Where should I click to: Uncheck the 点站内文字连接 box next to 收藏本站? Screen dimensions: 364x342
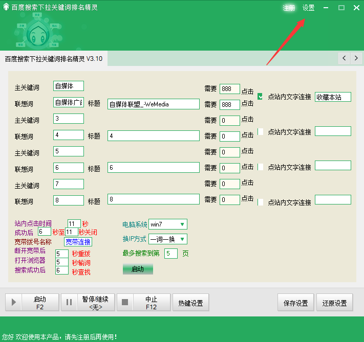(260, 97)
